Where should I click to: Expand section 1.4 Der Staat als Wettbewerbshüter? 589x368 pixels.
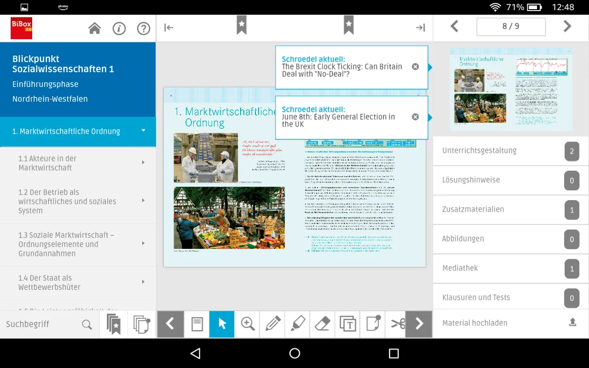(143, 283)
